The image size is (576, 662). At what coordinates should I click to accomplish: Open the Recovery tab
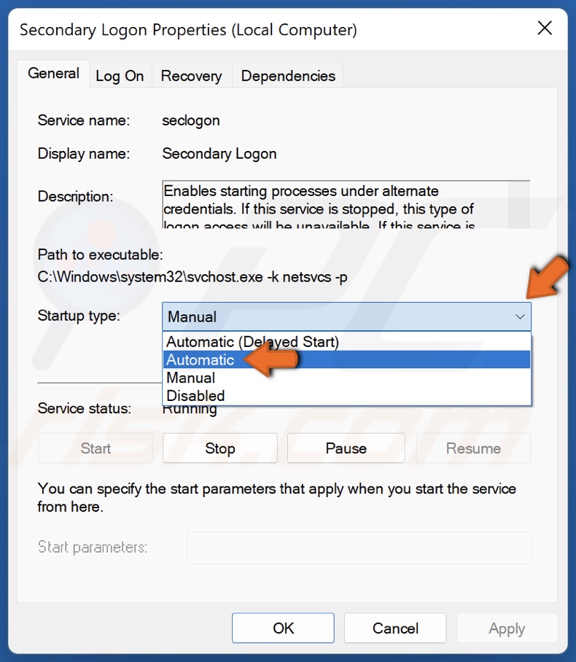click(x=191, y=75)
